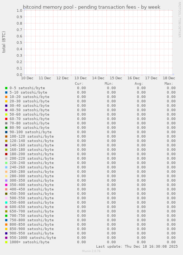Click the 'Munin 2.0.76' version text
Image resolution: width=183 pixels, height=255 pixels.
[x=91, y=251]
